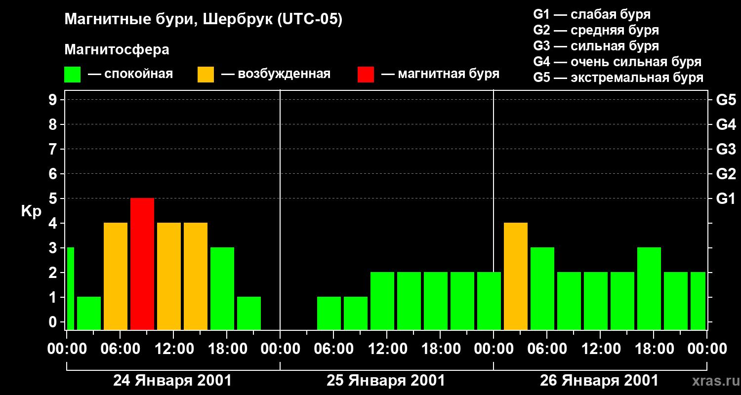Click the '06:00' time label for 26 Января
This screenshot has width=741, height=395.
[547, 349]
